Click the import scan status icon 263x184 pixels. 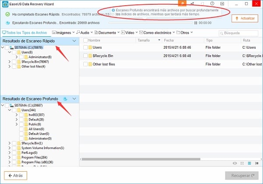tap(202, 4)
